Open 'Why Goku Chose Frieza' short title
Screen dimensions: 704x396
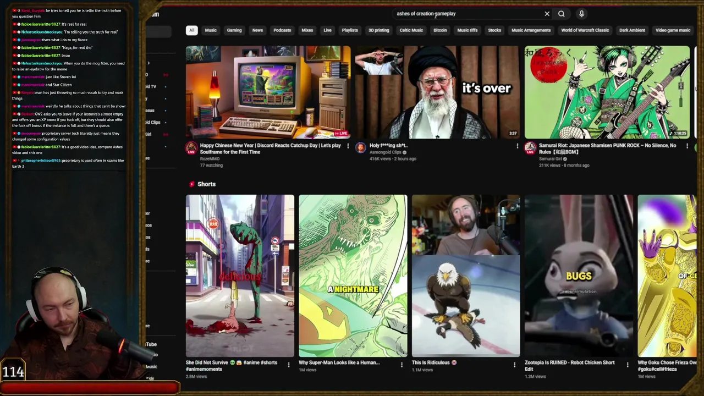pyautogui.click(x=667, y=366)
